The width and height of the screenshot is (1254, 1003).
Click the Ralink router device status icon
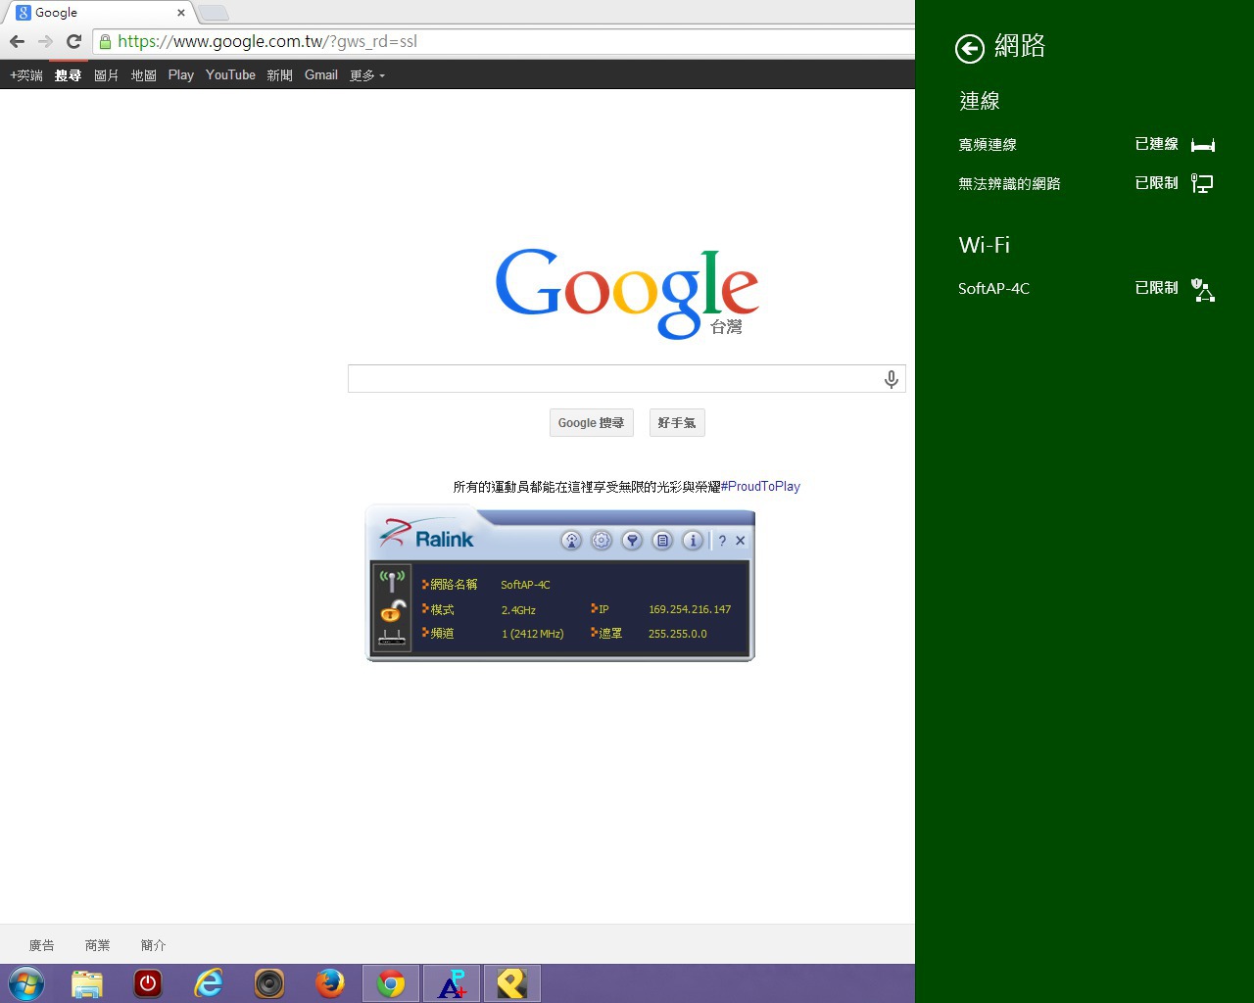click(x=392, y=637)
